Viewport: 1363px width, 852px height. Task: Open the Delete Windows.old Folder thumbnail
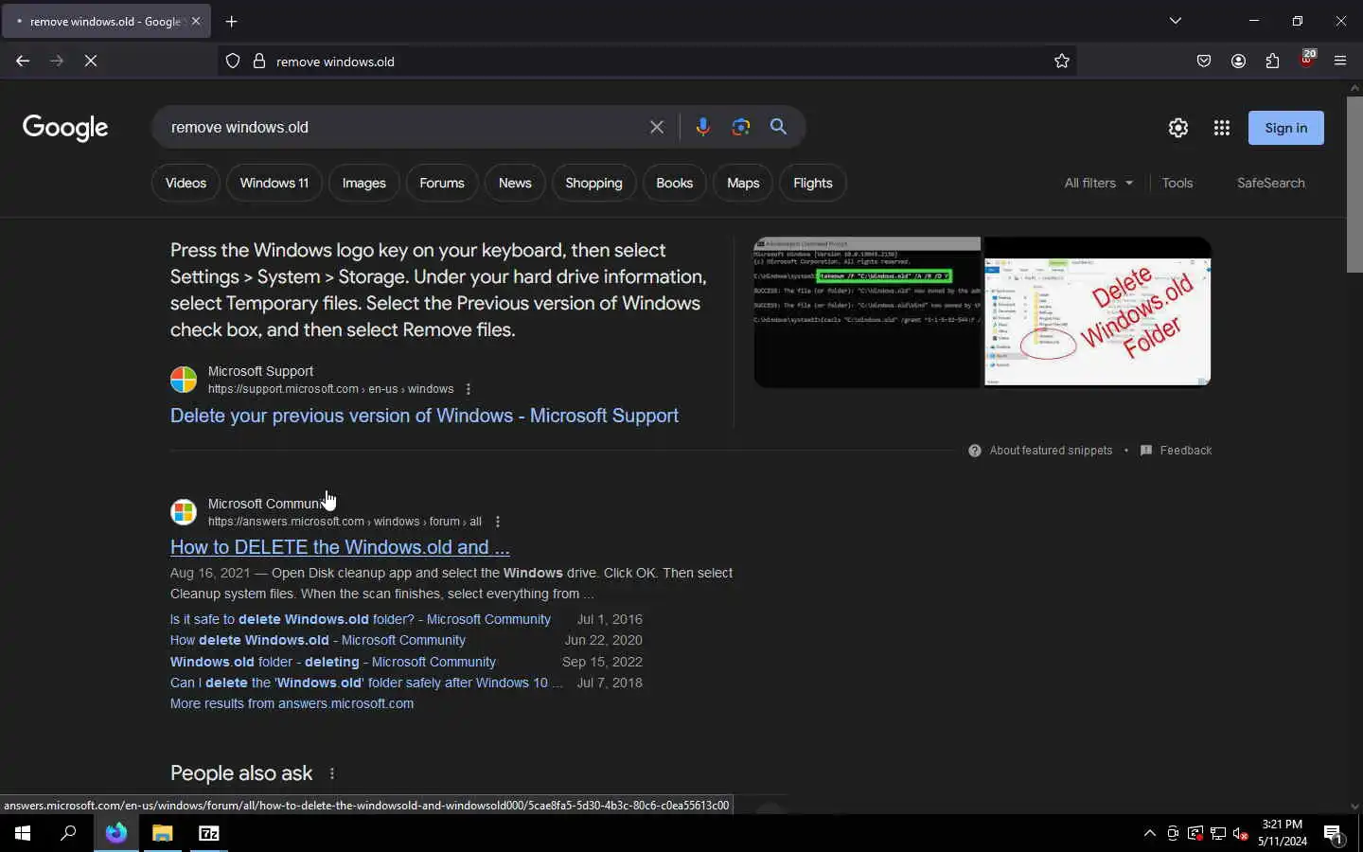coord(1098,311)
